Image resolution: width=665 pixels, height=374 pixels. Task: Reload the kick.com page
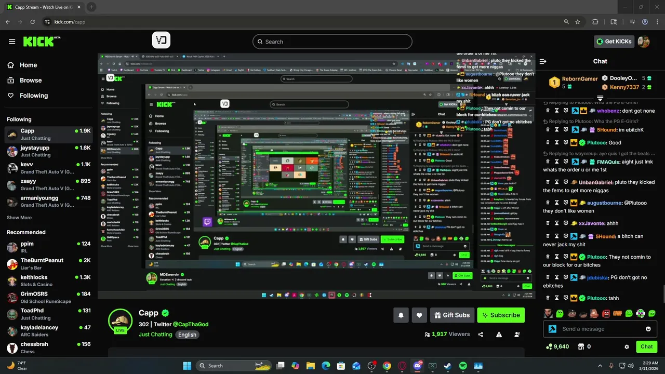pos(33,22)
